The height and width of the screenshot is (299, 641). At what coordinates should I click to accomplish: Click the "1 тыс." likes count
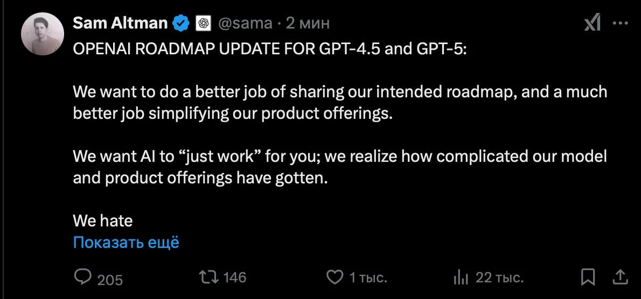pos(368,278)
